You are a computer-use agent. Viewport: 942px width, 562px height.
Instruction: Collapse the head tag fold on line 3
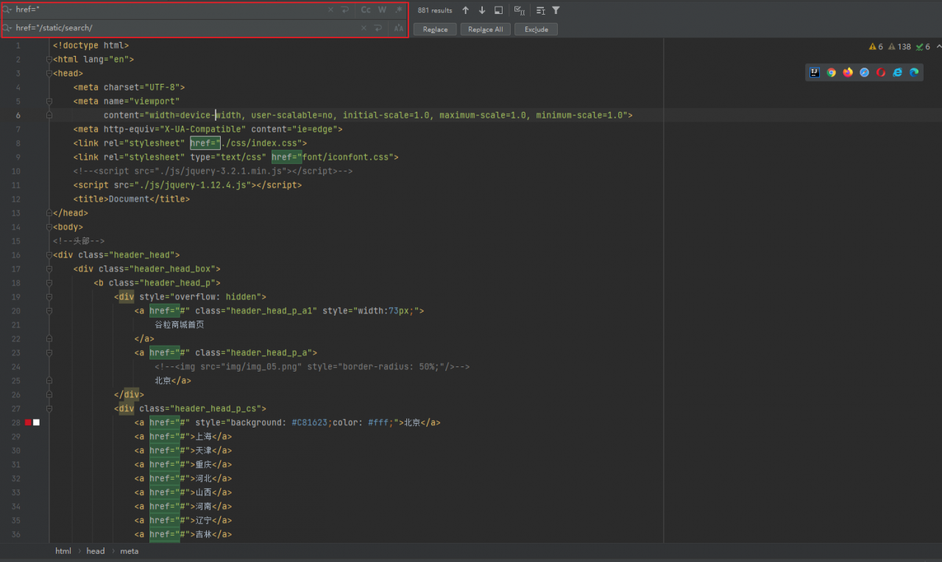pyautogui.click(x=49, y=74)
